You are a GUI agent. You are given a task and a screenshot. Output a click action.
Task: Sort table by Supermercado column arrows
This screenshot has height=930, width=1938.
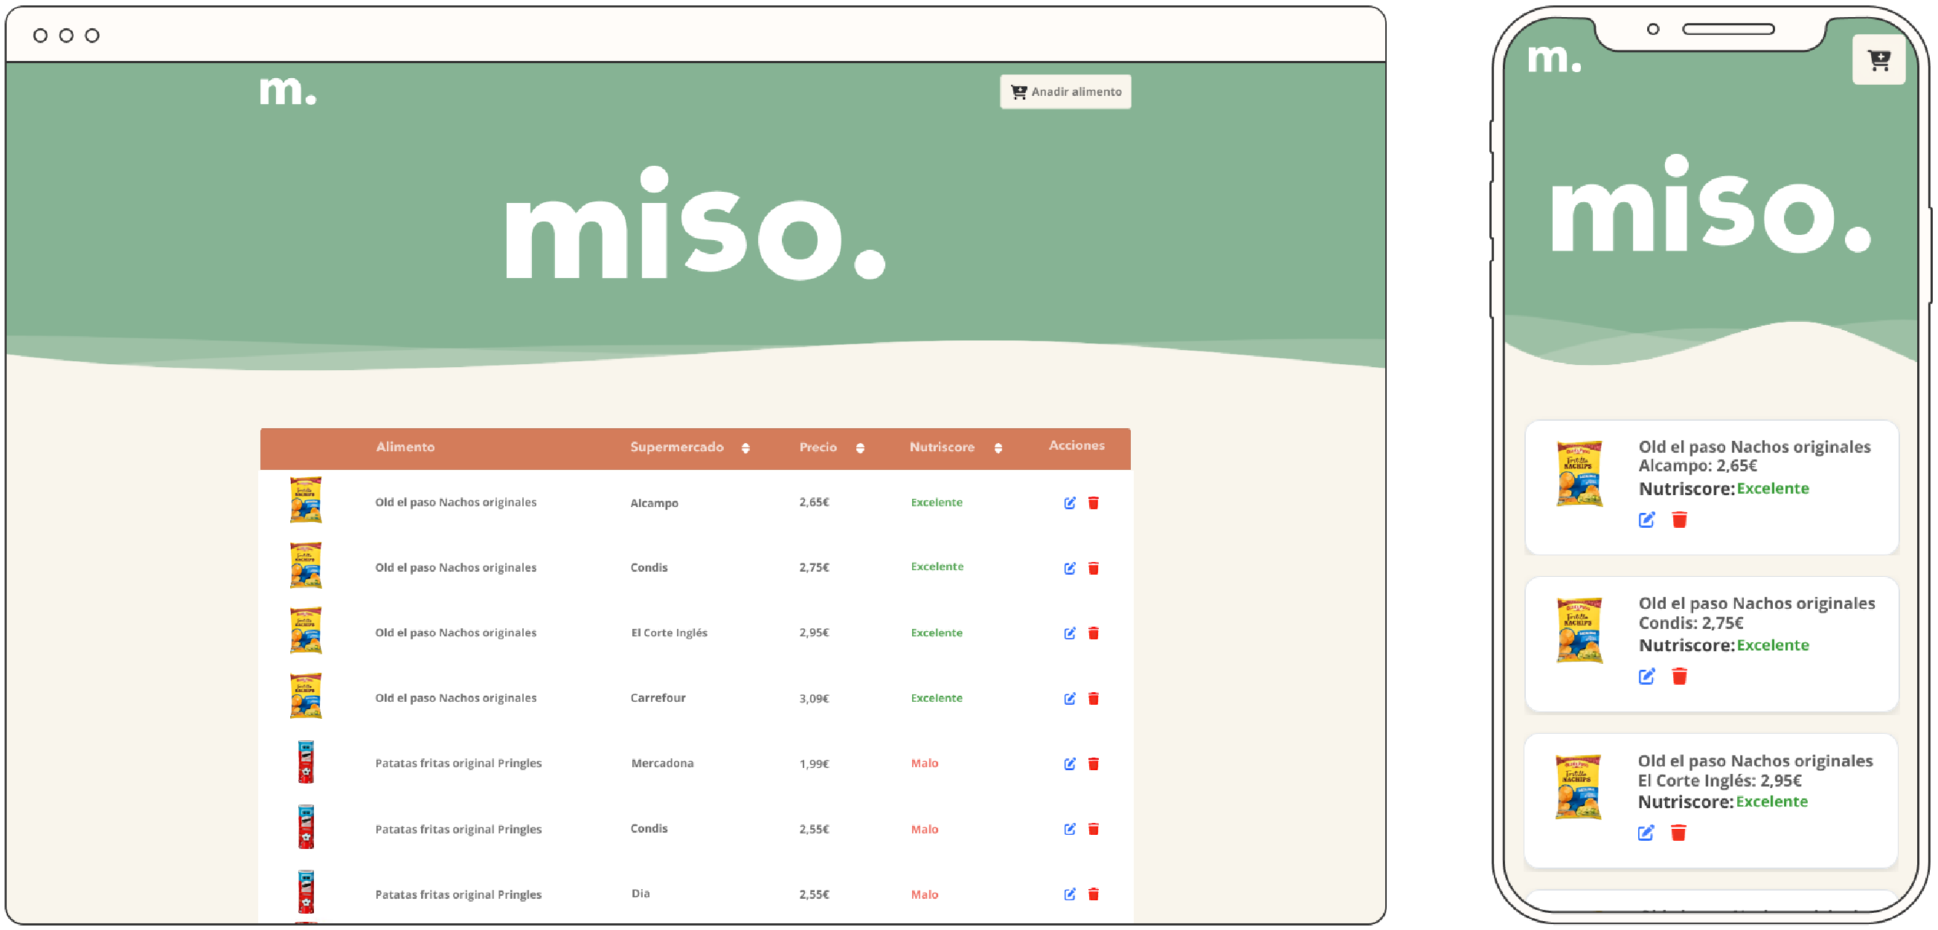pos(745,448)
